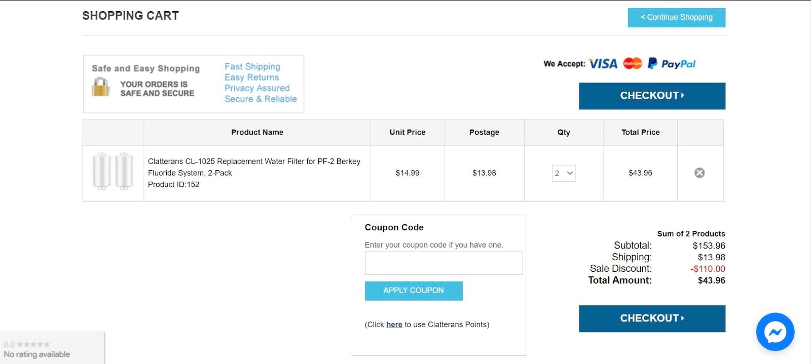Click the Total Price column header

(641, 132)
